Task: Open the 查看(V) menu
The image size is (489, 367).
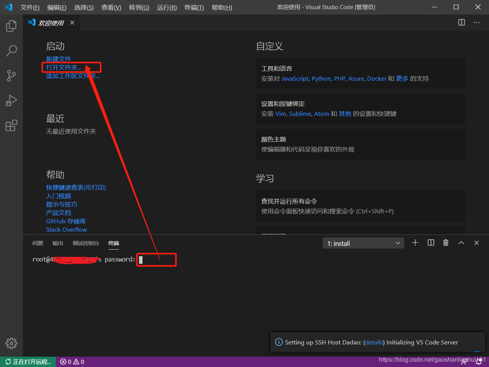Action: click(111, 8)
